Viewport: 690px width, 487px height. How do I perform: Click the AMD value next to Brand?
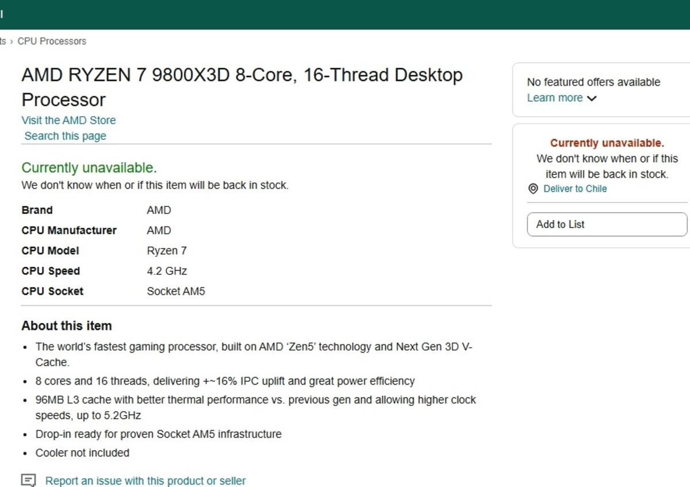pyautogui.click(x=159, y=210)
